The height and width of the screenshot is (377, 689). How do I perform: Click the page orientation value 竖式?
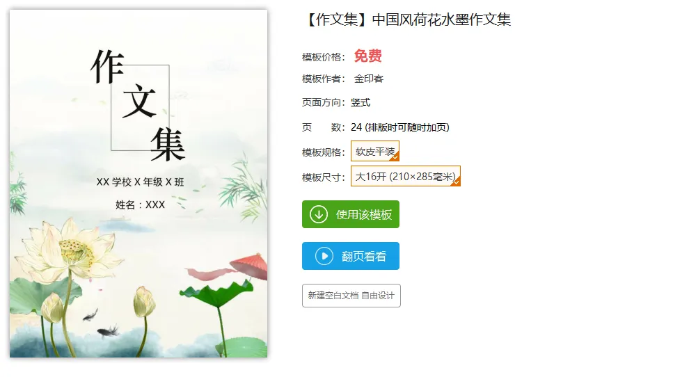361,102
